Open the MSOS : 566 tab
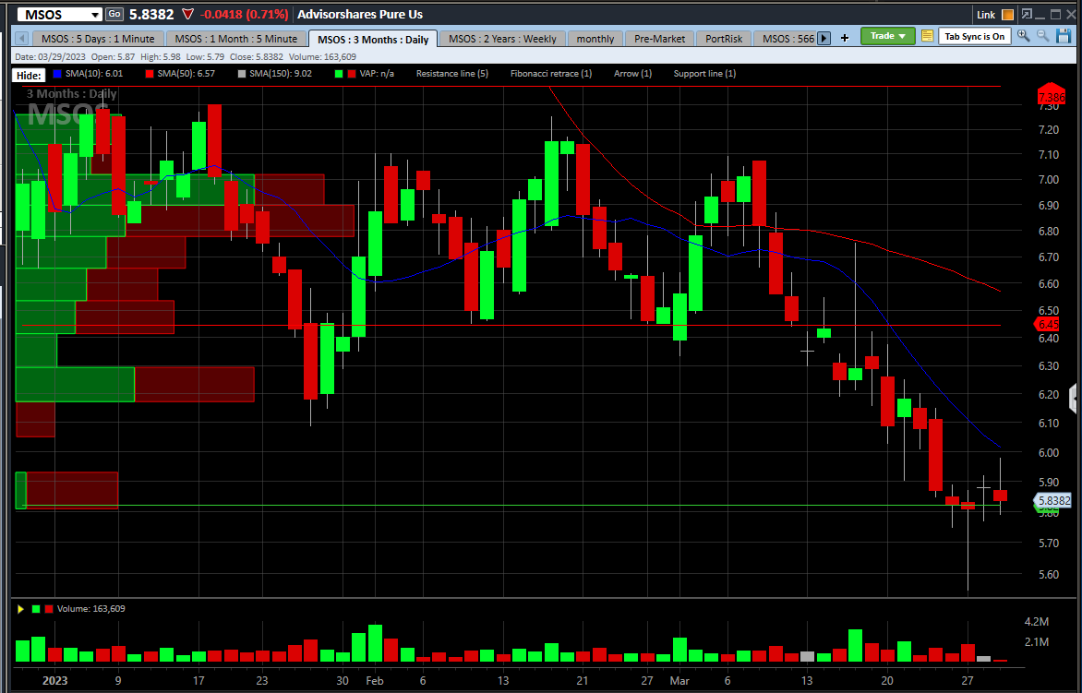The image size is (1082, 693). [x=786, y=39]
